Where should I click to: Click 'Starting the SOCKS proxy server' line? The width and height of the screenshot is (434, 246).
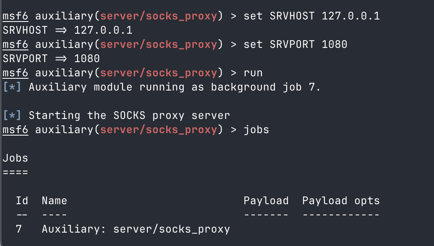(x=129, y=115)
